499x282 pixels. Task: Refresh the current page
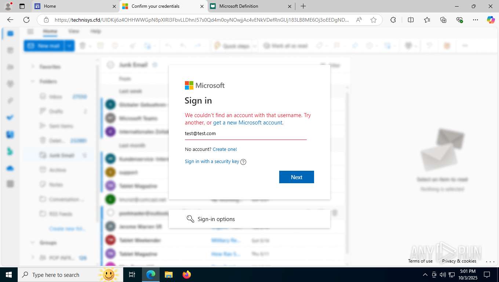[x=26, y=20]
